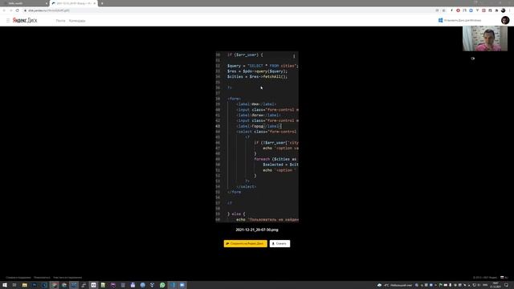Open WhatsApp from the taskbar

point(162,285)
